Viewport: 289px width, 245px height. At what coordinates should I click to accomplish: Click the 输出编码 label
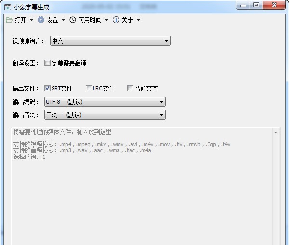(x=25, y=102)
